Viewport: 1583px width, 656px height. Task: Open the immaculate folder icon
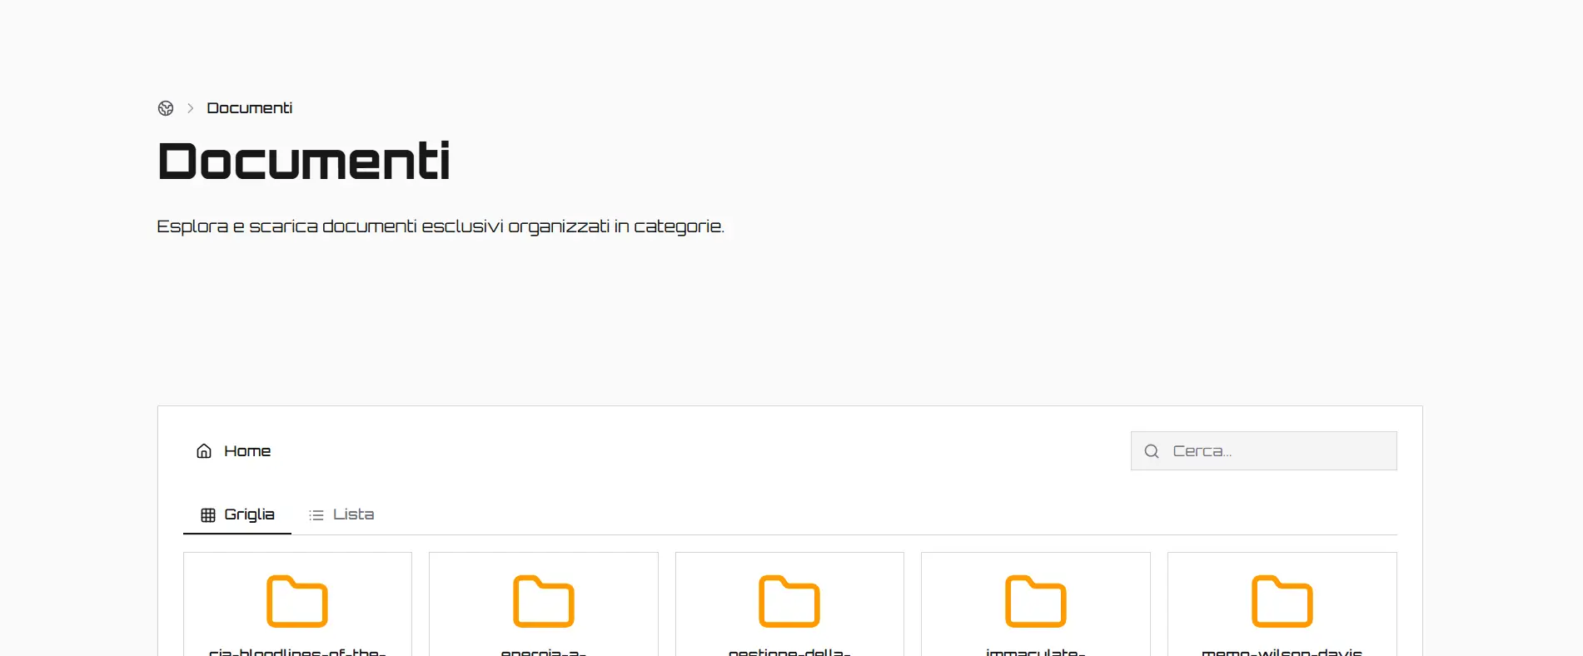(1036, 601)
